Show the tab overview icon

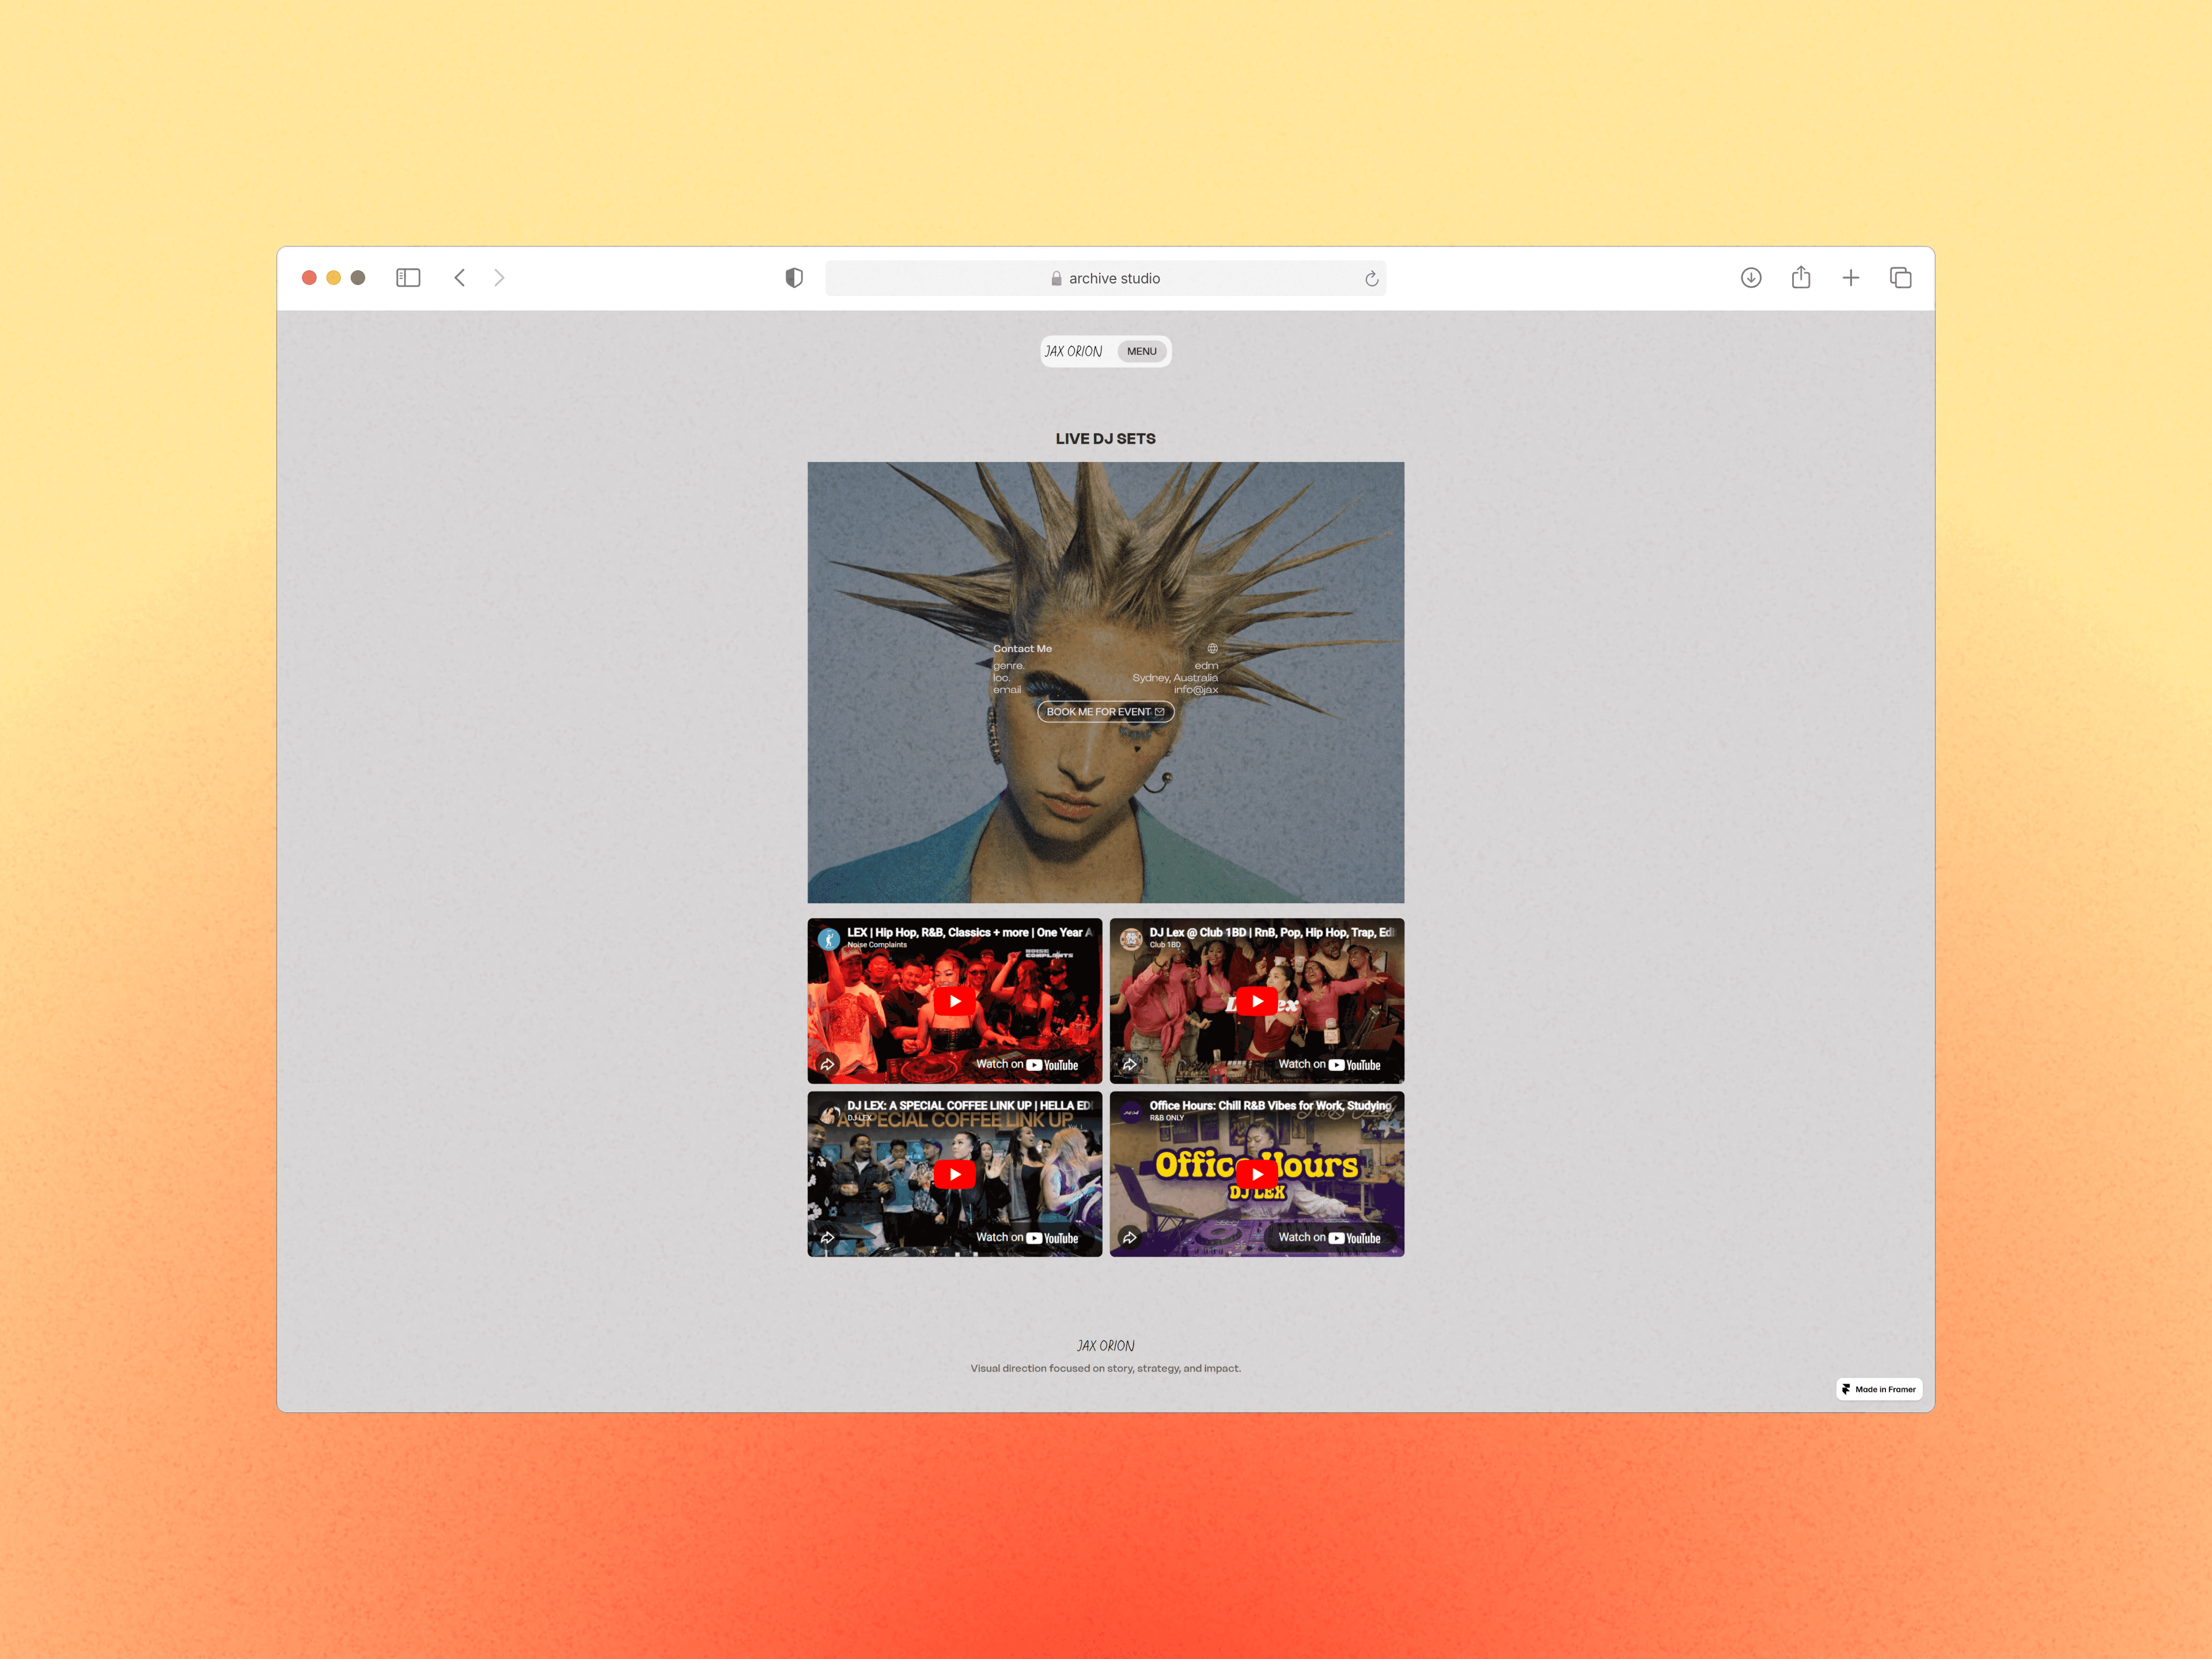1900,278
